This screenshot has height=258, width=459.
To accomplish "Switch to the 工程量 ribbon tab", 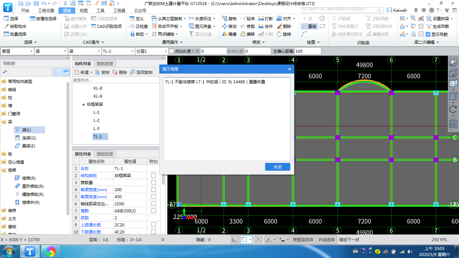I will (x=119, y=10).
